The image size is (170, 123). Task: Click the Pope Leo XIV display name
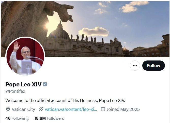click(23, 84)
